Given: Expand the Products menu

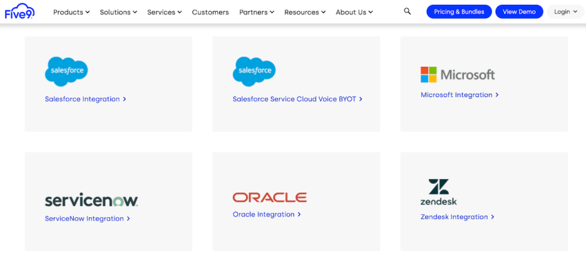Looking at the screenshot, I should (72, 12).
